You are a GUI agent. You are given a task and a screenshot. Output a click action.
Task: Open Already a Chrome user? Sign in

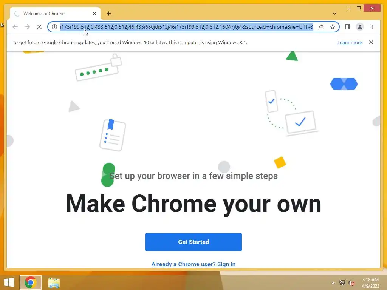click(x=193, y=264)
